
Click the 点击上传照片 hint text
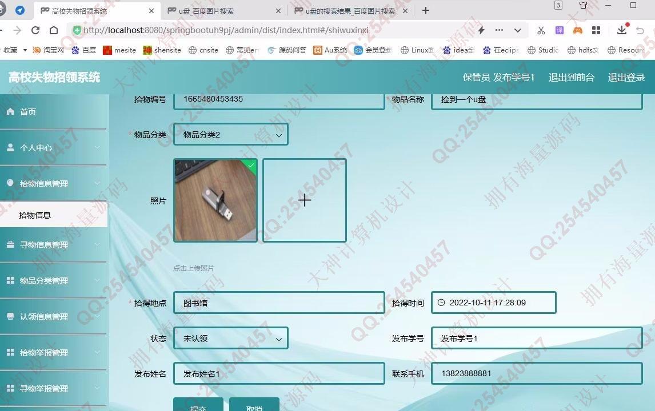[x=193, y=268]
